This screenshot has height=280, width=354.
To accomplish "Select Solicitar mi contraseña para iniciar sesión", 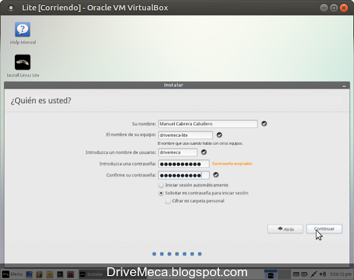I will pyautogui.click(x=203, y=193).
